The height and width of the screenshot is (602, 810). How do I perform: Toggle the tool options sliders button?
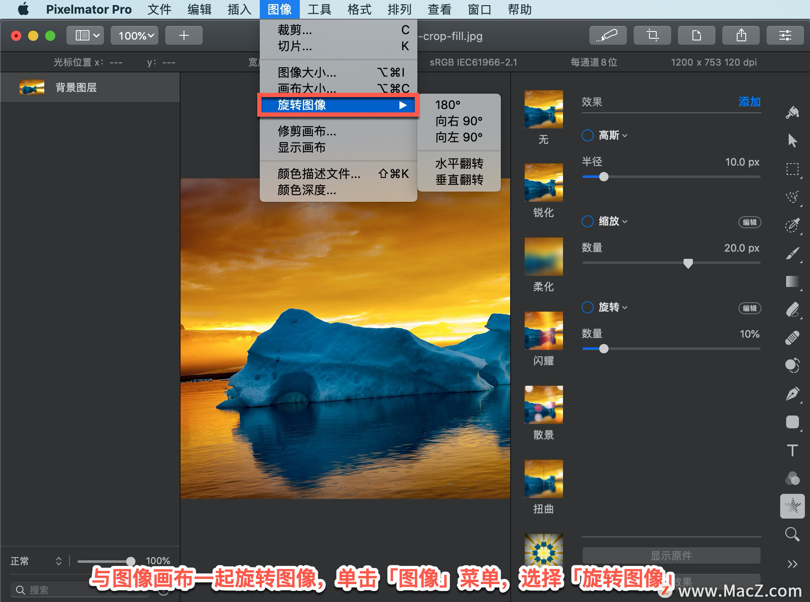(785, 35)
